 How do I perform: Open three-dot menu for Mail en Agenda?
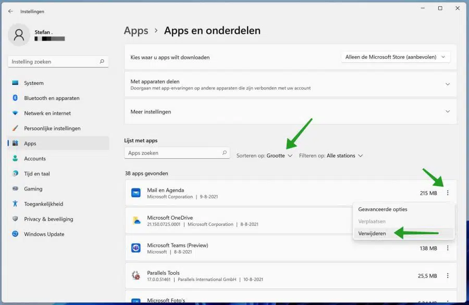(448, 193)
